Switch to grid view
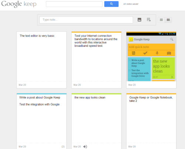Image resolution: width=185 pixels, height=149 pixels. point(168,20)
